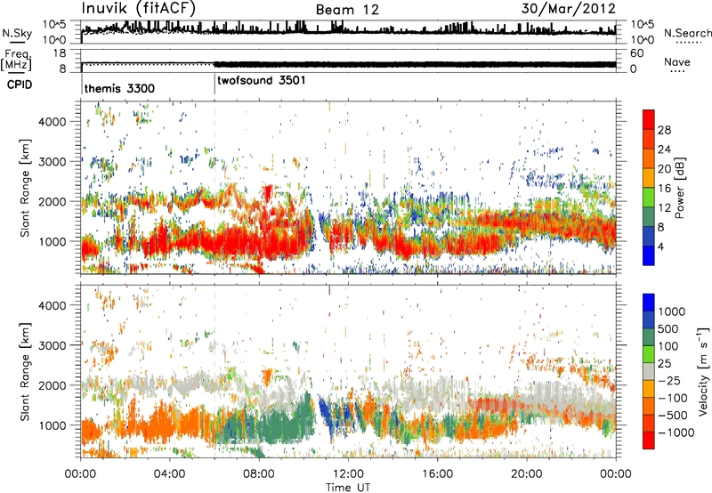
Task: Click the '16' tick on power colorbar
Action: pyautogui.click(x=664, y=189)
